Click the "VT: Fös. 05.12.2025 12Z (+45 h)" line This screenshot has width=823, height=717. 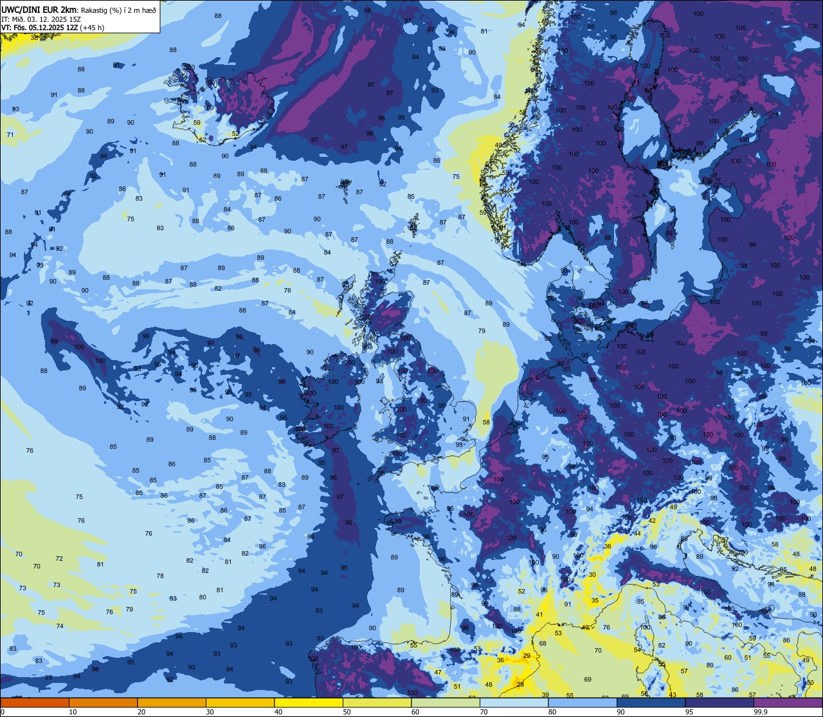(53, 28)
